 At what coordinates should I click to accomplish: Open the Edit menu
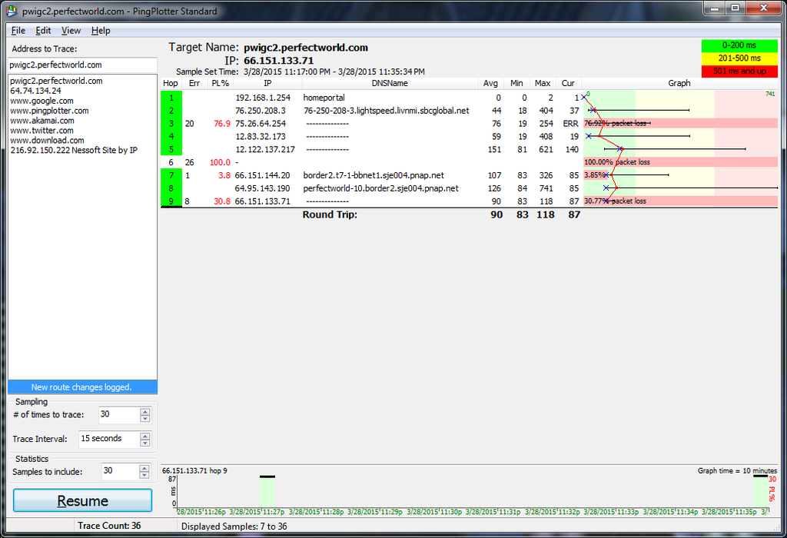tap(43, 31)
